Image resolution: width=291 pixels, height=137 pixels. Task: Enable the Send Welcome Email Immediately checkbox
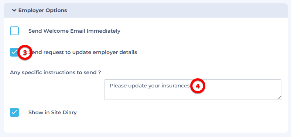click(x=14, y=31)
